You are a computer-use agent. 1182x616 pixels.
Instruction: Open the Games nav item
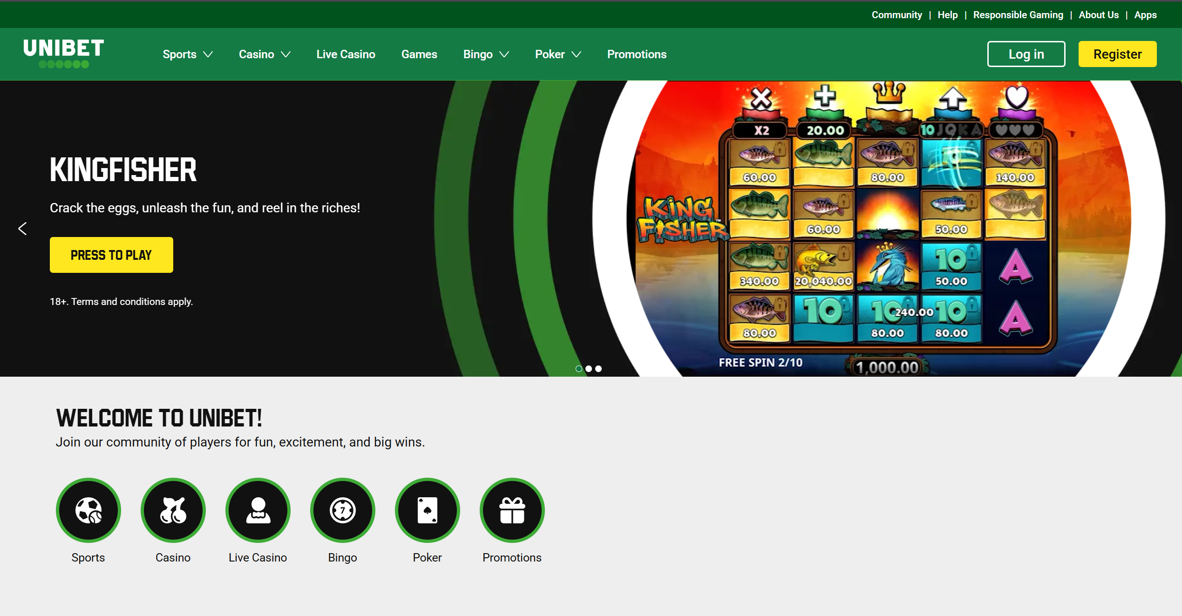click(x=419, y=54)
